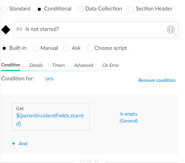Click the resize grip in task name field
The image size is (185, 163).
point(175,35)
